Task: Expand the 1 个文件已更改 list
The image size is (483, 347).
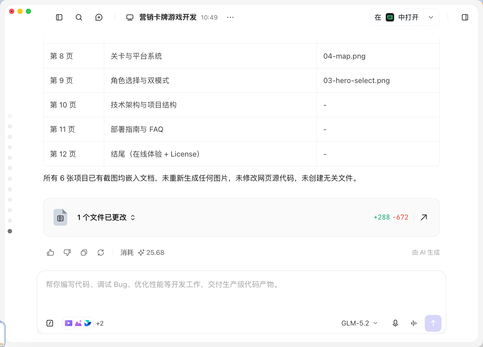Action: (106, 217)
